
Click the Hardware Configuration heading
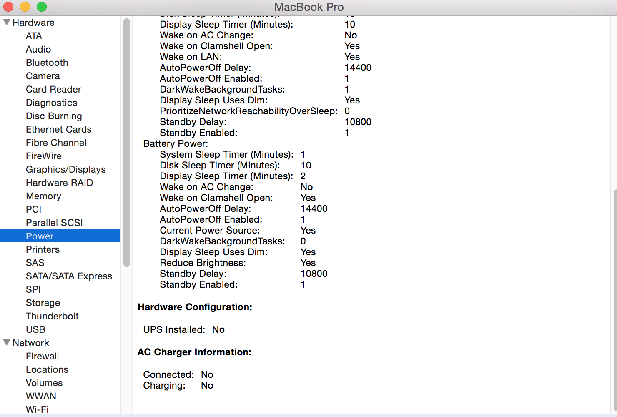tap(195, 307)
